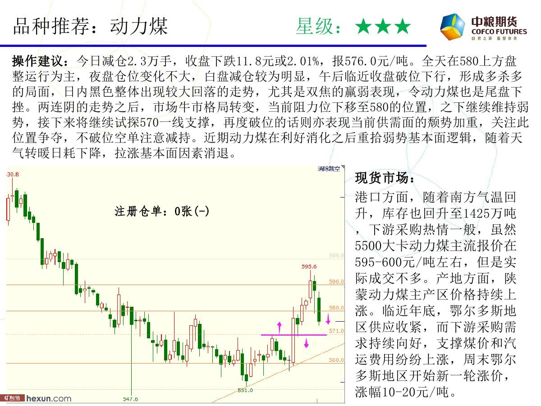Click the magenta down arrow below the 571 line

(307, 343)
